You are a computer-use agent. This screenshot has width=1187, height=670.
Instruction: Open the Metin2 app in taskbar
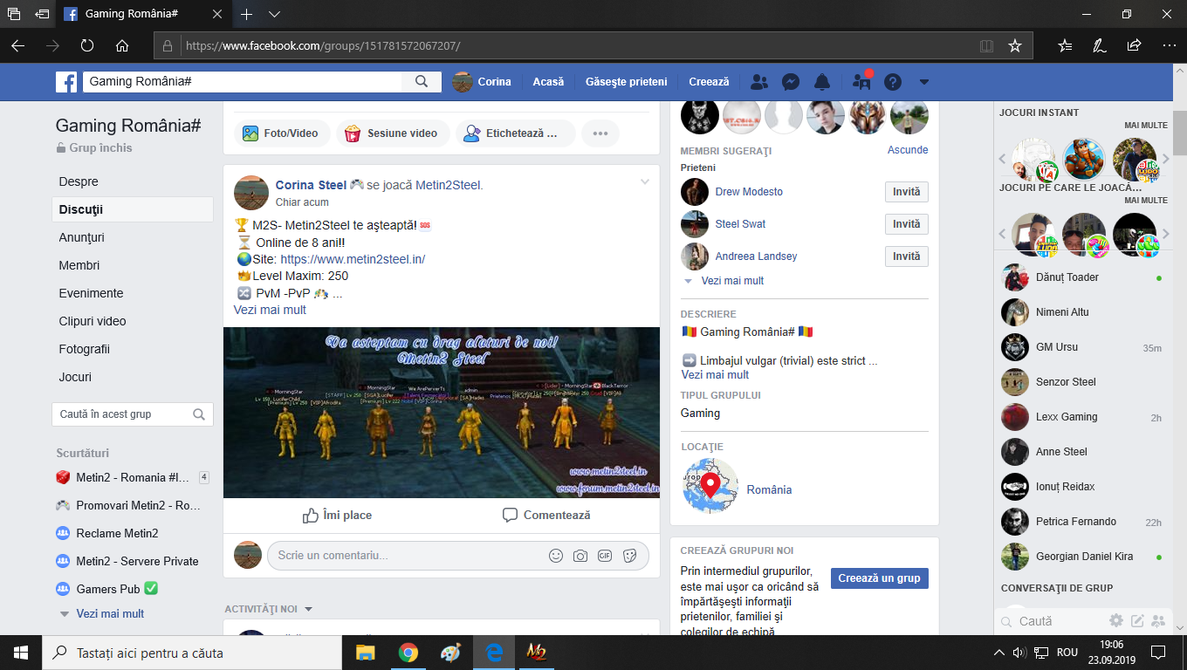[536, 653]
